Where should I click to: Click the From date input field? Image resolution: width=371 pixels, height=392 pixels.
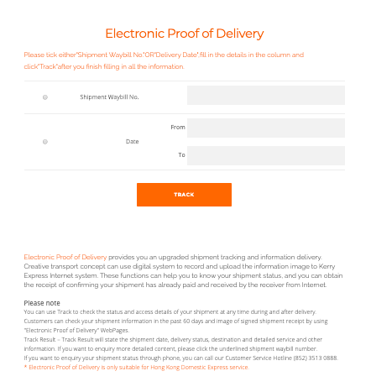click(x=266, y=128)
